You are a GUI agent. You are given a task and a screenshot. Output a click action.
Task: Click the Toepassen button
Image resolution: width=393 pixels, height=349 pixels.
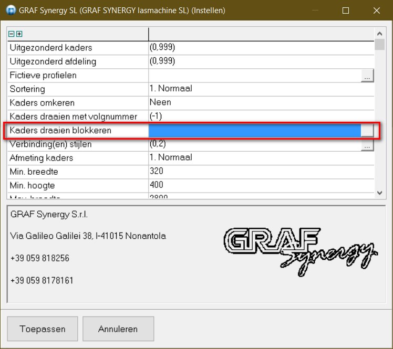pyautogui.click(x=43, y=329)
